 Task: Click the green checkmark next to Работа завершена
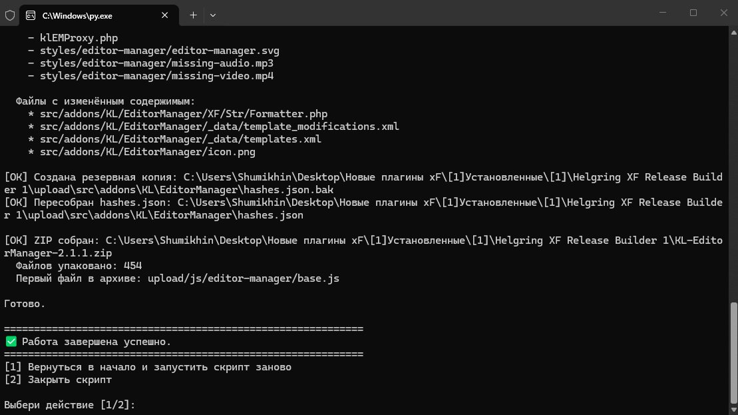click(11, 342)
